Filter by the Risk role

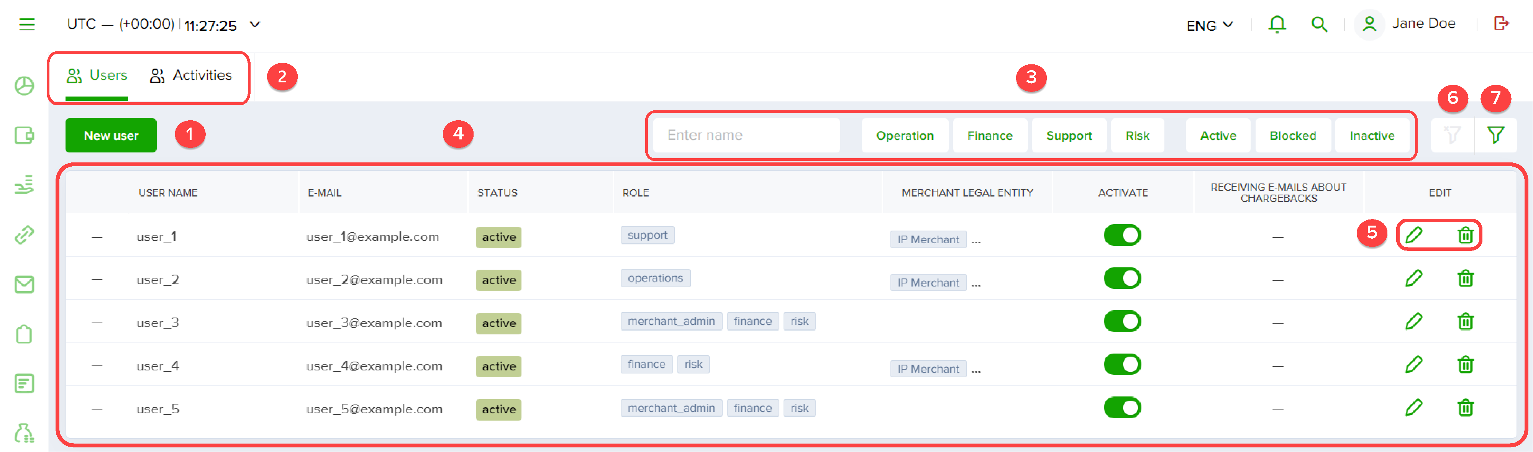[x=1137, y=136]
